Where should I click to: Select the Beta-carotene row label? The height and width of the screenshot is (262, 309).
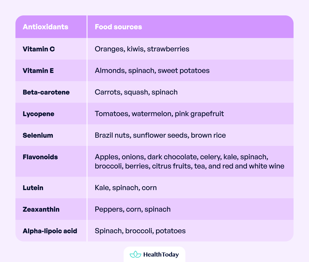coord(46,92)
